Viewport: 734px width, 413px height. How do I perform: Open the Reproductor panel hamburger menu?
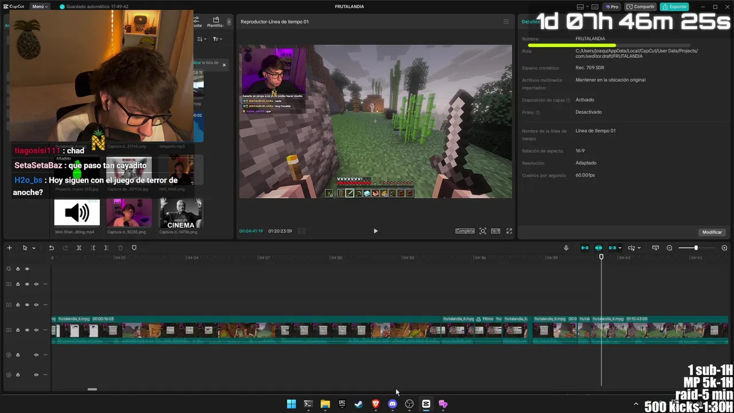pos(506,22)
